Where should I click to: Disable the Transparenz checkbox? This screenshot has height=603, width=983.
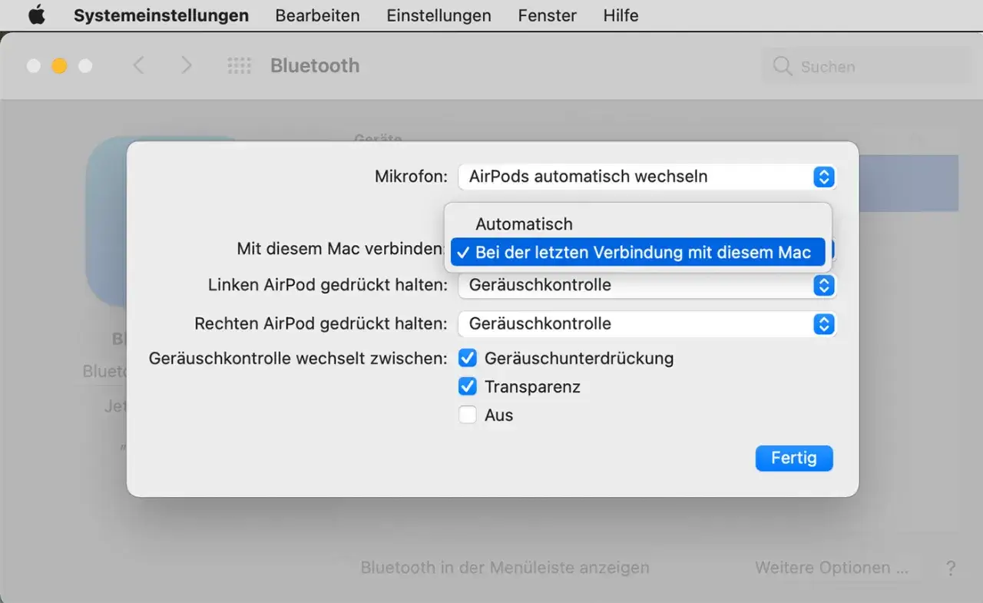coord(468,386)
